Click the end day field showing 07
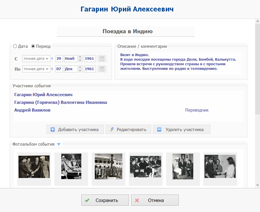The image size is (260, 212). coord(59,69)
